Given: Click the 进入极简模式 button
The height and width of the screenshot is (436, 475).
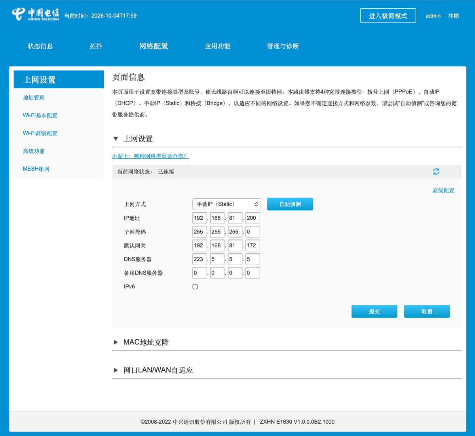Looking at the screenshot, I should pyautogui.click(x=388, y=15).
